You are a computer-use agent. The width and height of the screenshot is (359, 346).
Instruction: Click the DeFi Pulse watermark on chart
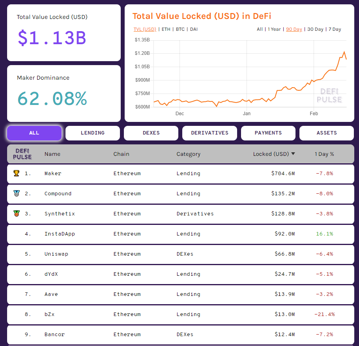[x=329, y=95]
